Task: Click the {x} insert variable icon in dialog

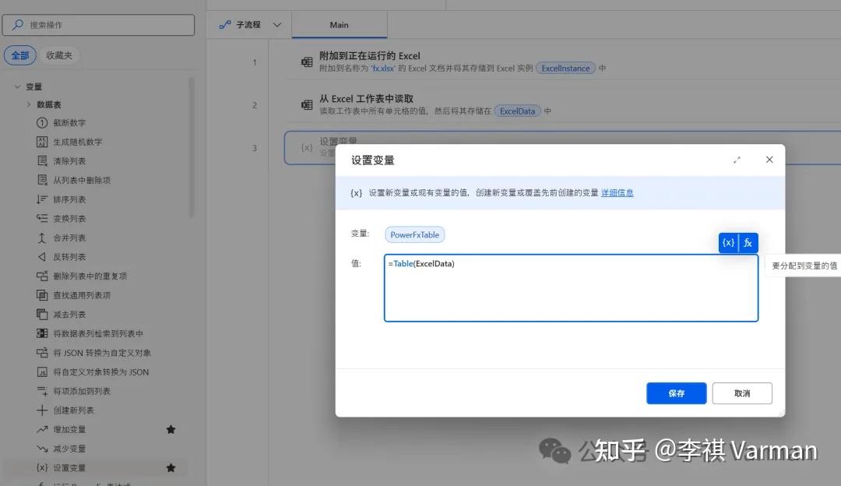Action: (x=728, y=242)
